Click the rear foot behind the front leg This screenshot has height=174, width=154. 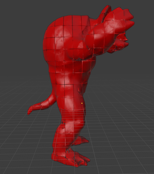click(82, 140)
